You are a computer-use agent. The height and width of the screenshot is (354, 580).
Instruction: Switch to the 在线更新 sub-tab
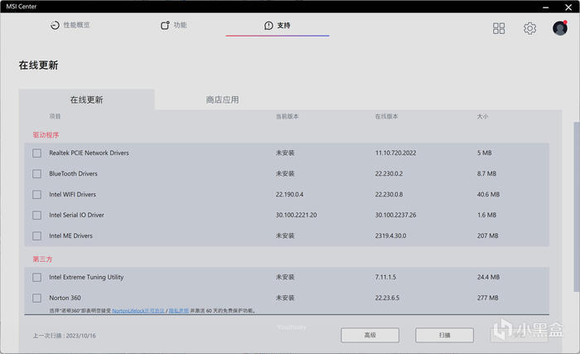pyautogui.click(x=86, y=99)
